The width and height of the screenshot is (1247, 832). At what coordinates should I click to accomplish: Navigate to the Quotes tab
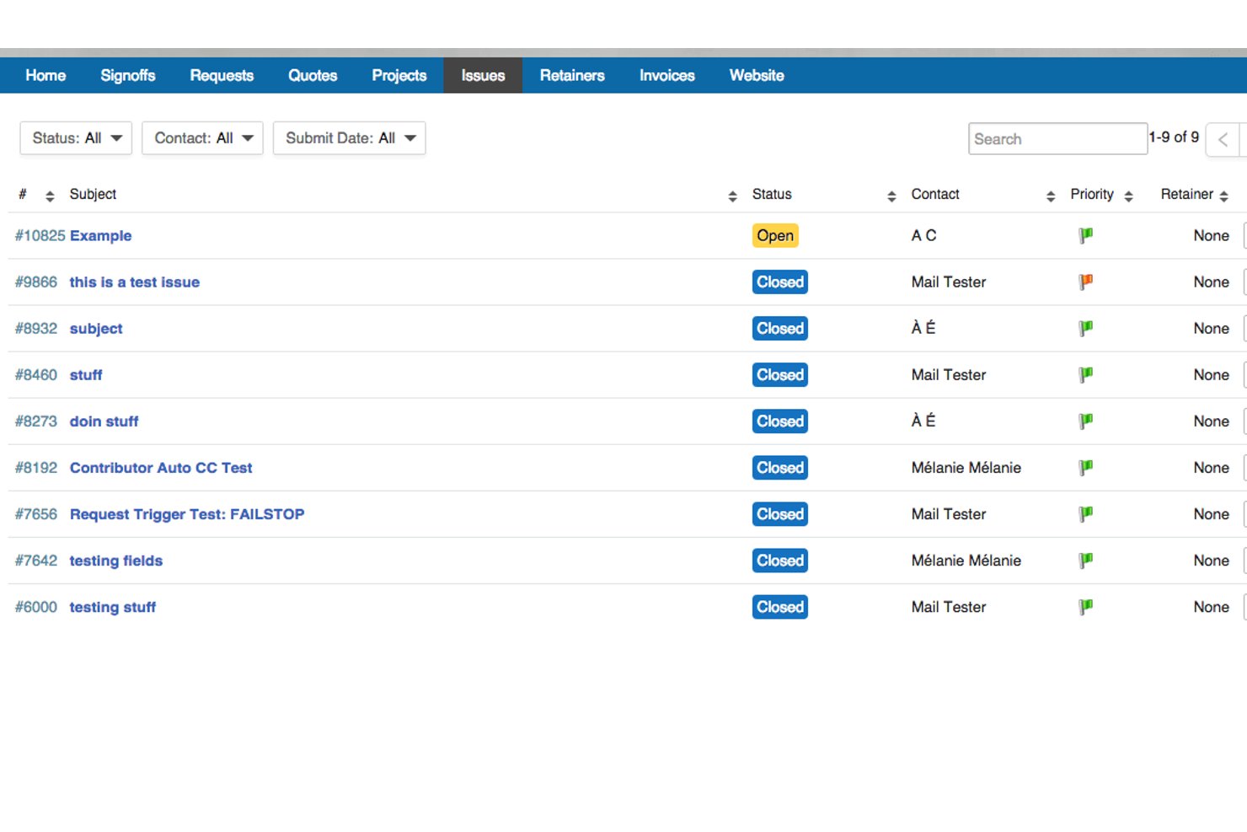click(313, 75)
